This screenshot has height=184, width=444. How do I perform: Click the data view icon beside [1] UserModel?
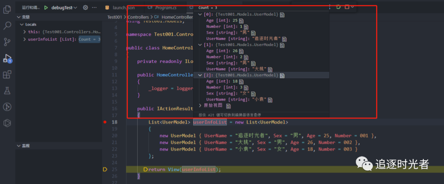(282, 45)
